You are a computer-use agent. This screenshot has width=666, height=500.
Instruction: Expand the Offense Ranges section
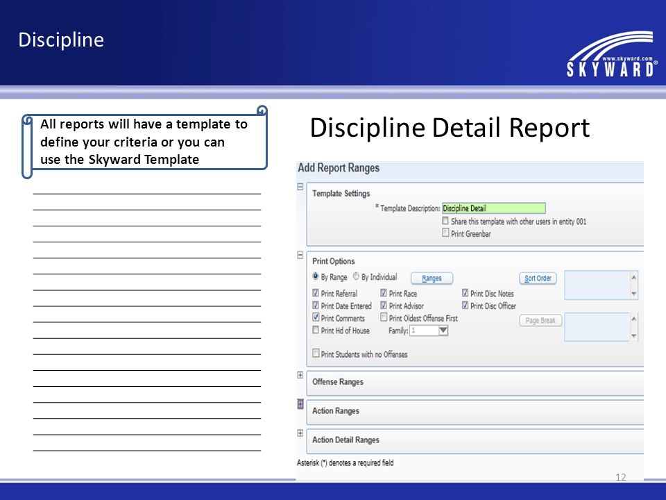300,375
